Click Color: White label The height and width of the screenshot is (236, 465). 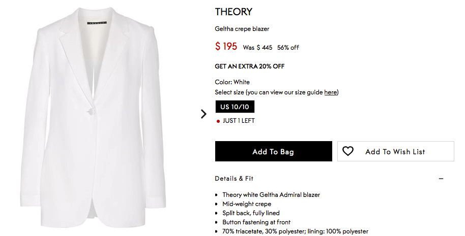click(232, 82)
